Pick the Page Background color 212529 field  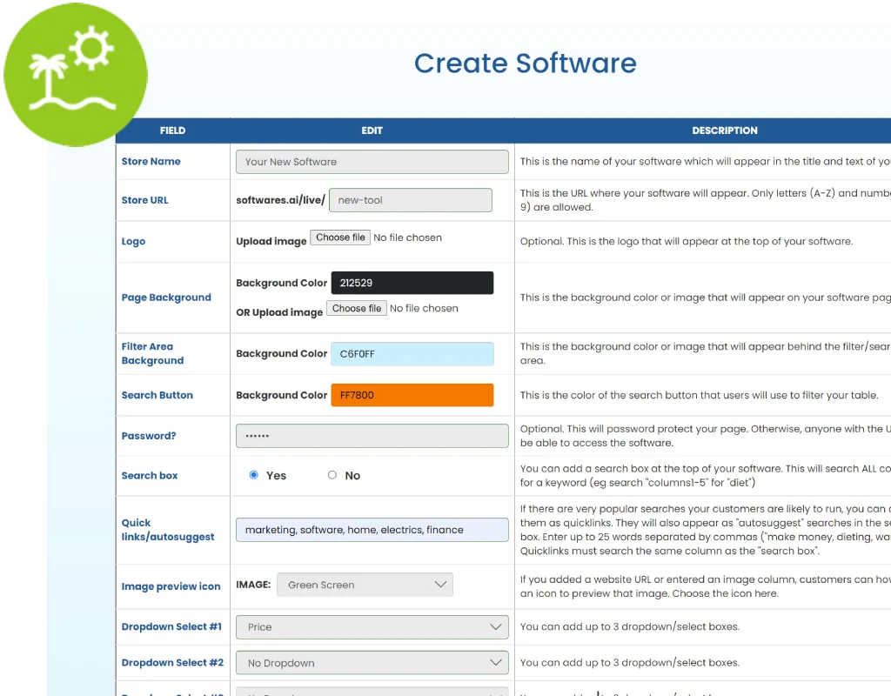(412, 283)
